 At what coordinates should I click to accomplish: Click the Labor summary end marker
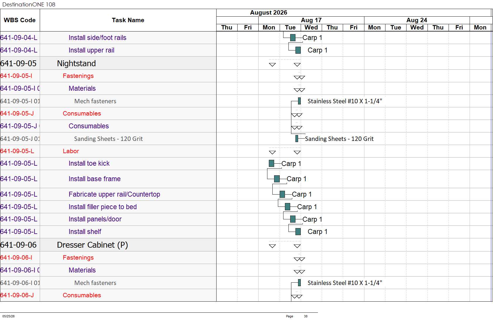pyautogui.click(x=297, y=152)
